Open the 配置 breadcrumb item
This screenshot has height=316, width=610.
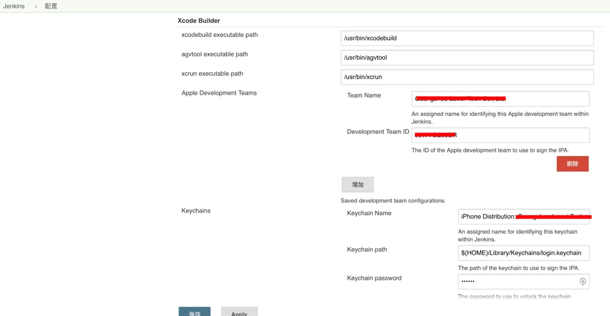(51, 6)
